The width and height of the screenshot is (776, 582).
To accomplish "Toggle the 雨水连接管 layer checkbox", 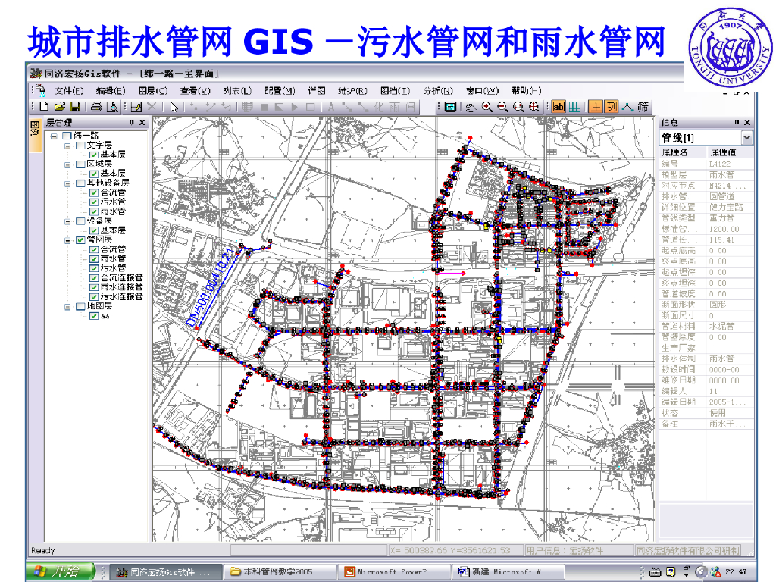I will 94,287.
